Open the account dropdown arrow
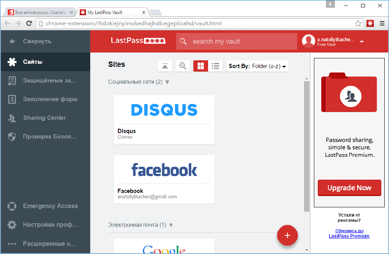This screenshot has height=254, width=389. click(362, 42)
